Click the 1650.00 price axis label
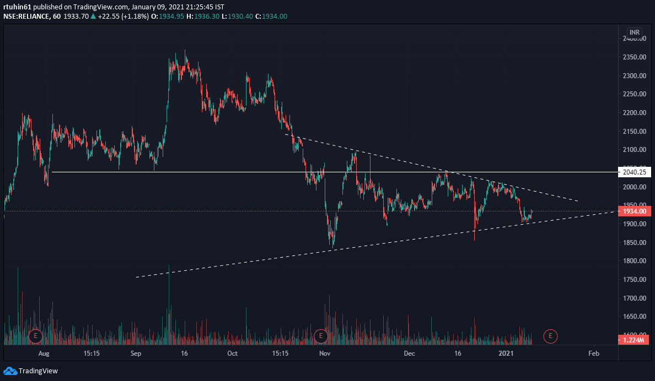Image resolution: width=655 pixels, height=381 pixels. pyautogui.click(x=634, y=317)
